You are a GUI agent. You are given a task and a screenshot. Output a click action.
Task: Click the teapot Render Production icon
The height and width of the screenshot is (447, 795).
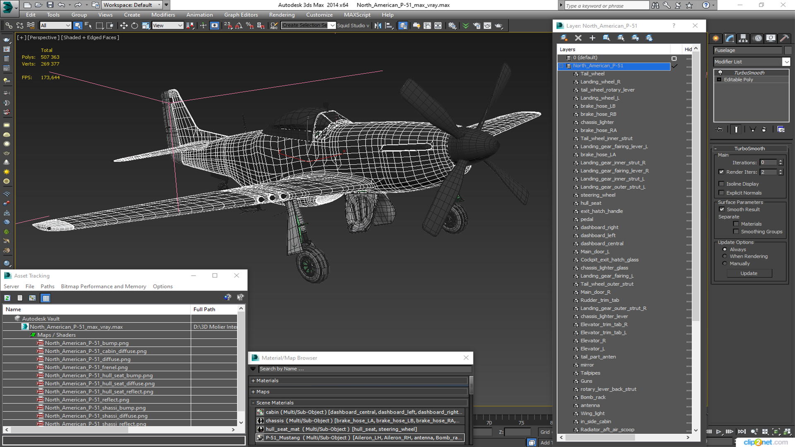pyautogui.click(x=499, y=26)
